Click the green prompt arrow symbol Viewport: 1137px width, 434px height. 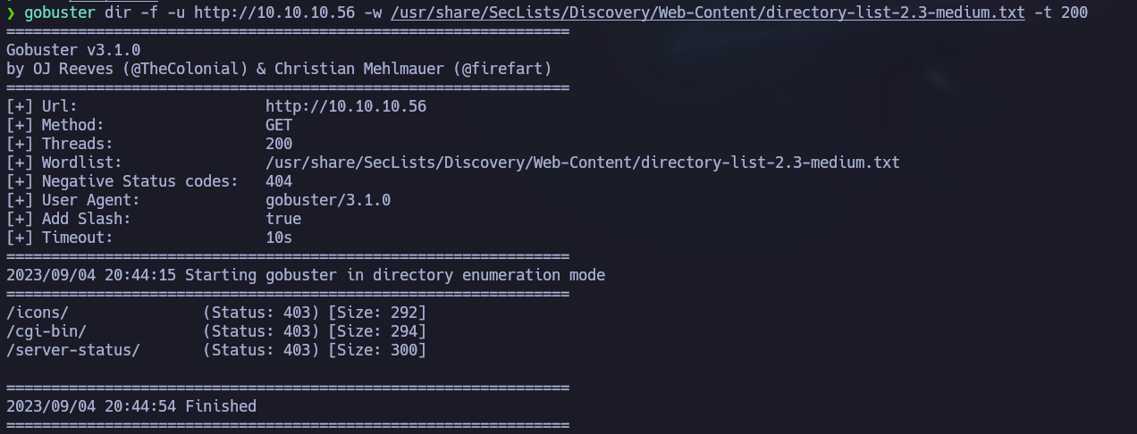[x=11, y=13]
